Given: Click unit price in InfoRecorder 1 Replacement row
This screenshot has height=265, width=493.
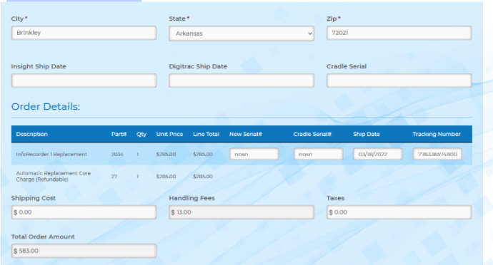Looking at the screenshot, I should coord(166,155).
